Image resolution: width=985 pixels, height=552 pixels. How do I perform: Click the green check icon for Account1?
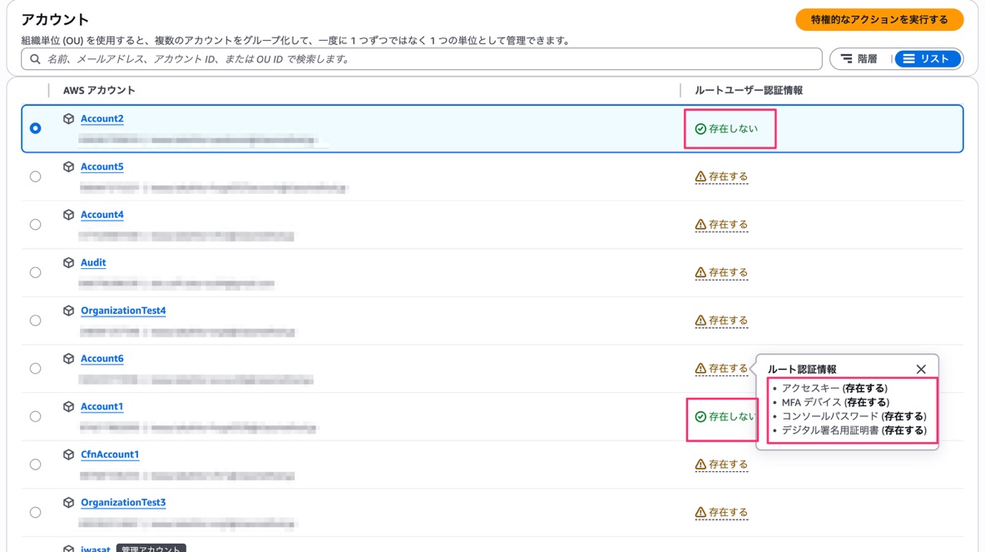[x=700, y=416]
